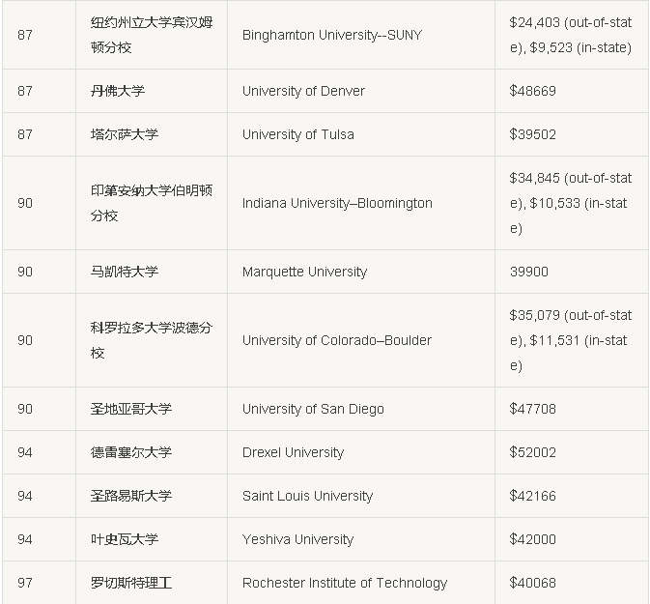The width and height of the screenshot is (650, 604).
Task: Select the University of Denver text
Action: pos(303,91)
